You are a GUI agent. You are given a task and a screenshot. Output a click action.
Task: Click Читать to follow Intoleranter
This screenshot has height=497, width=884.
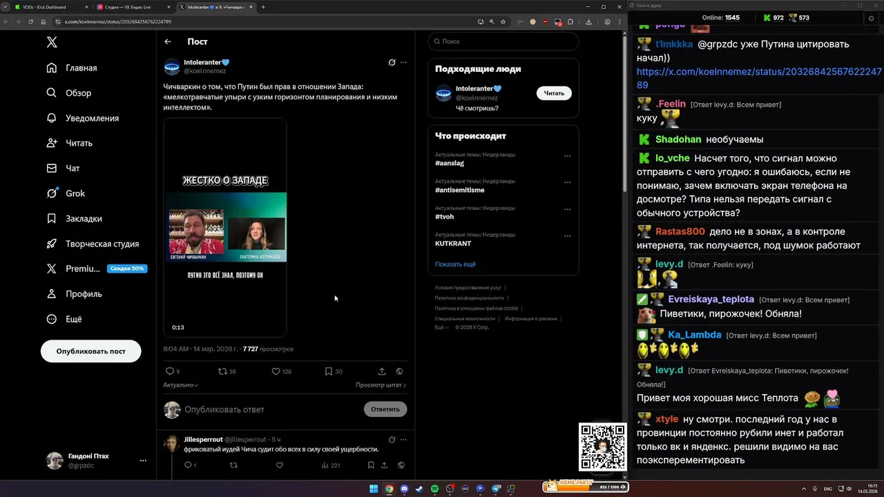pyautogui.click(x=554, y=93)
